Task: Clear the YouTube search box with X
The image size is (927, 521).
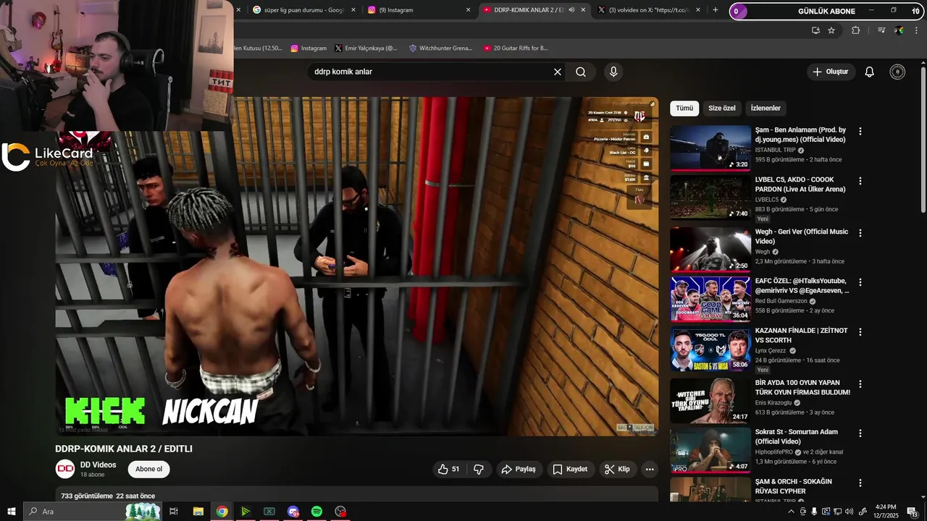Action: (558, 72)
